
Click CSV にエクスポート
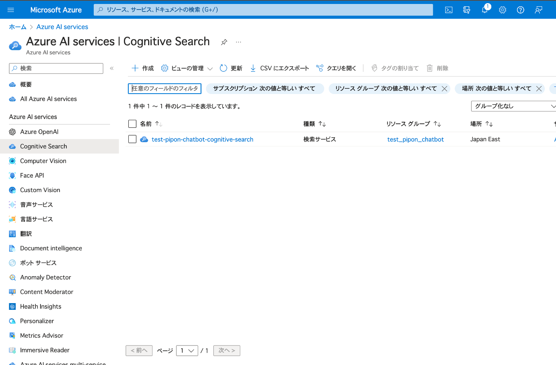tap(280, 68)
